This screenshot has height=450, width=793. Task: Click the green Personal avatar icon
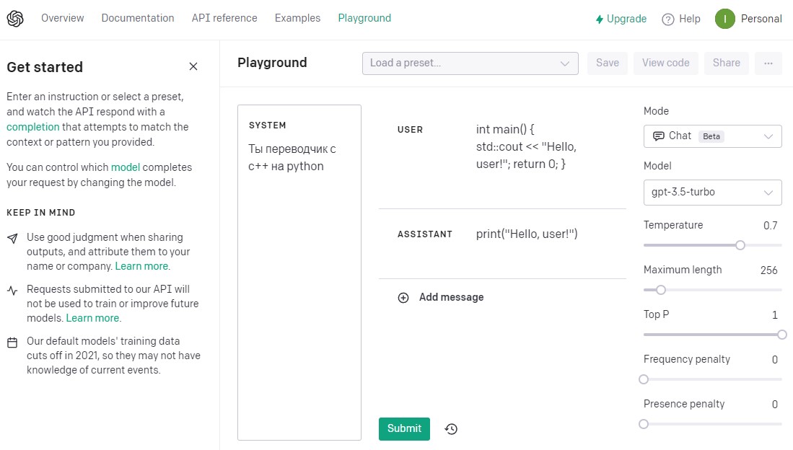point(724,19)
